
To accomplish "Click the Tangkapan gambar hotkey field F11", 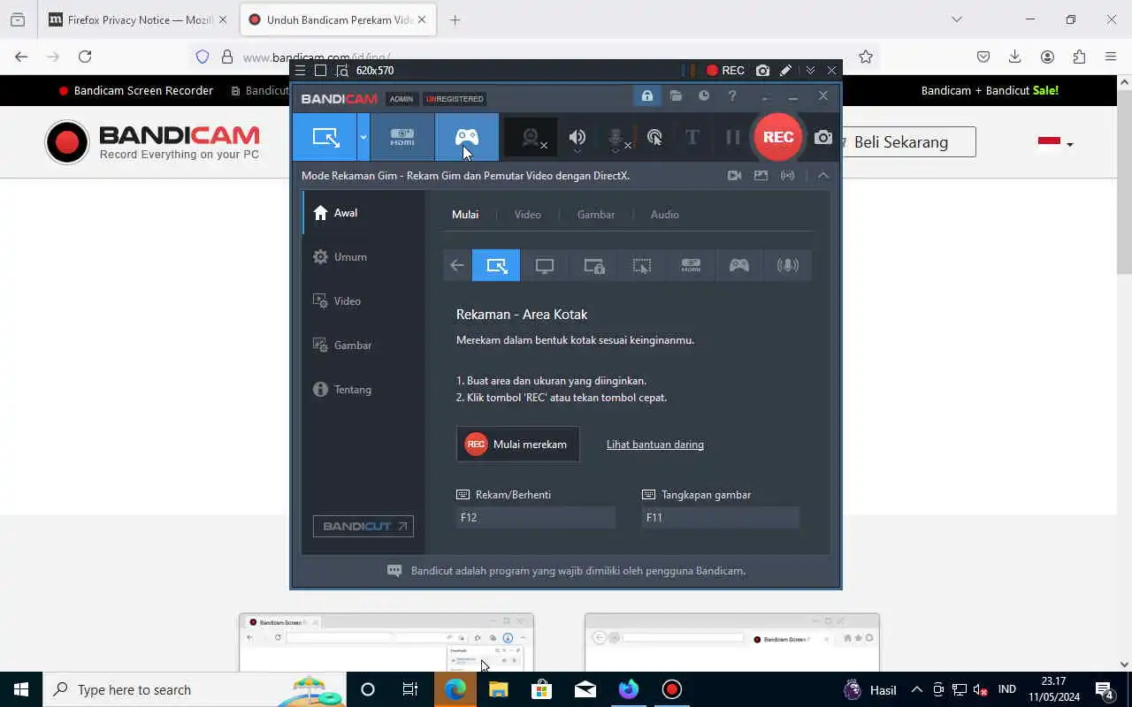I will click(x=721, y=518).
